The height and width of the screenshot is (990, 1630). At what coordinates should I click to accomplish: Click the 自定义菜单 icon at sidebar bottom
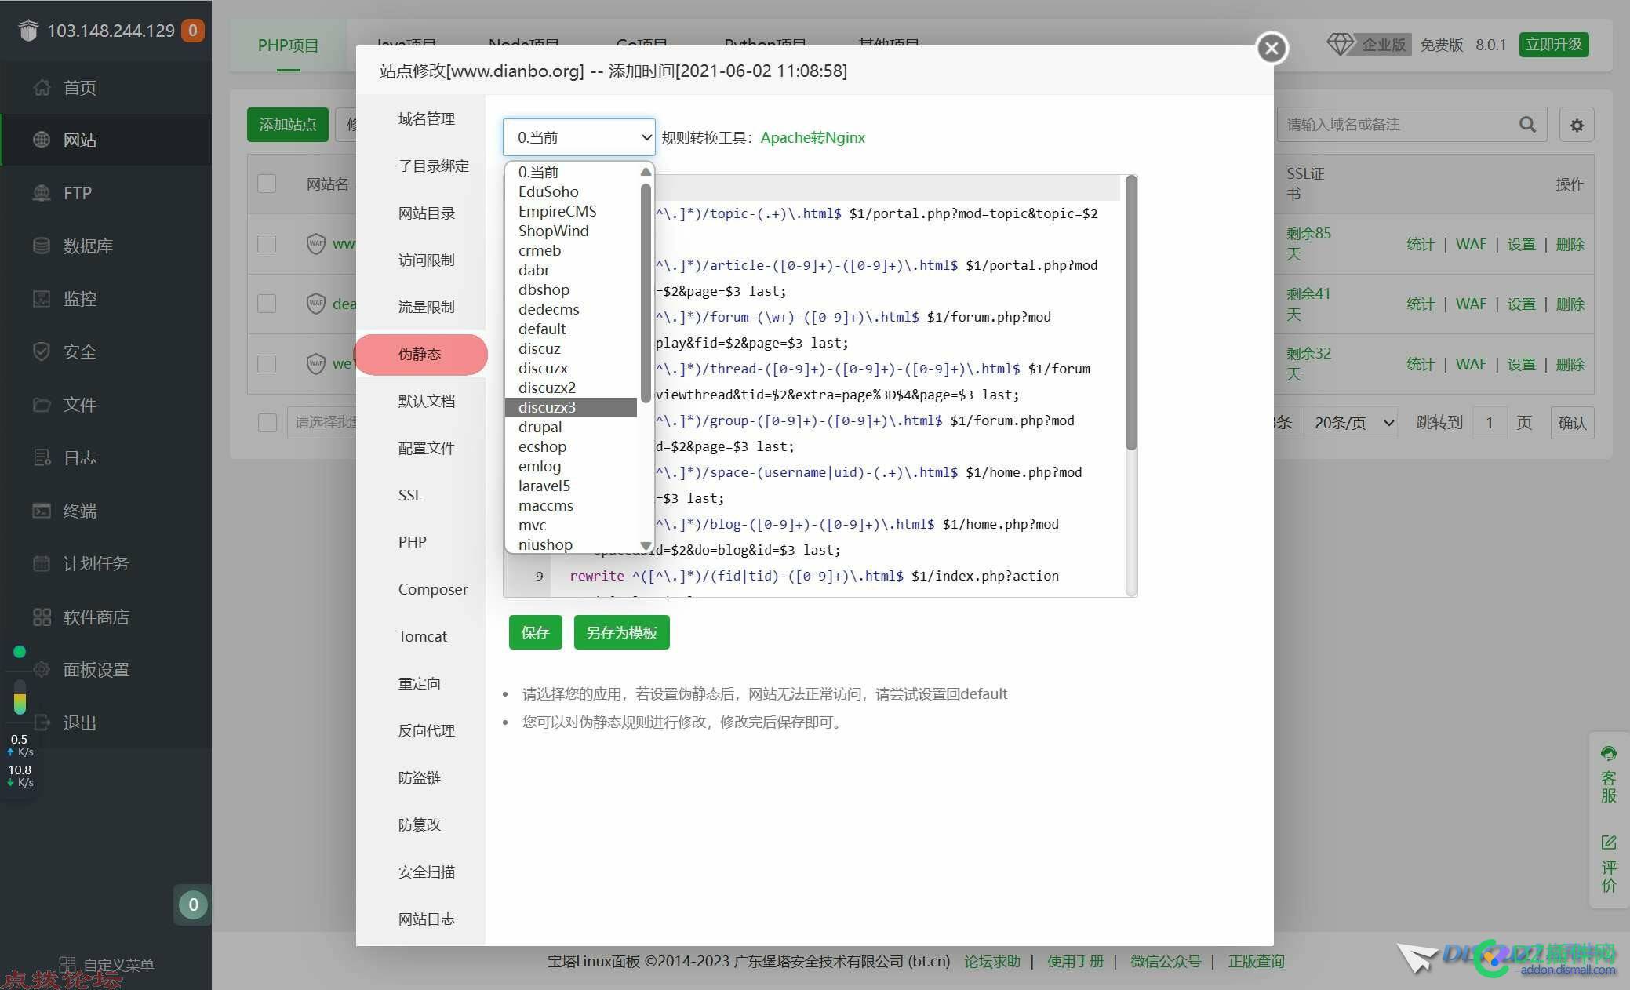tap(67, 964)
